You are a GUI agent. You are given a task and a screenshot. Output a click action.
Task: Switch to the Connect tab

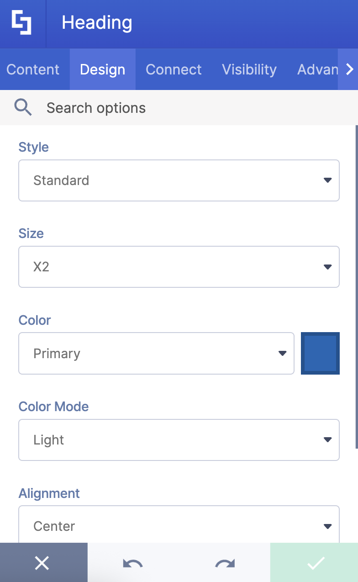(174, 69)
